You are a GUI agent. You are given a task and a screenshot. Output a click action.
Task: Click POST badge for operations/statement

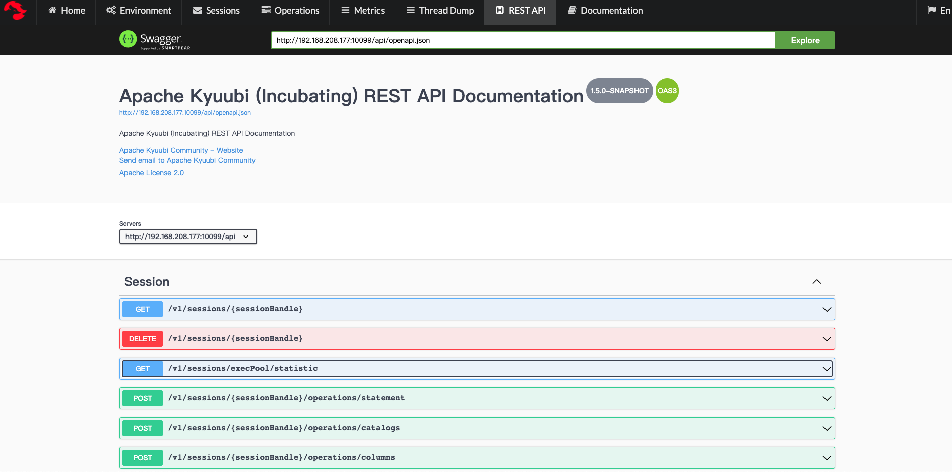[143, 398]
